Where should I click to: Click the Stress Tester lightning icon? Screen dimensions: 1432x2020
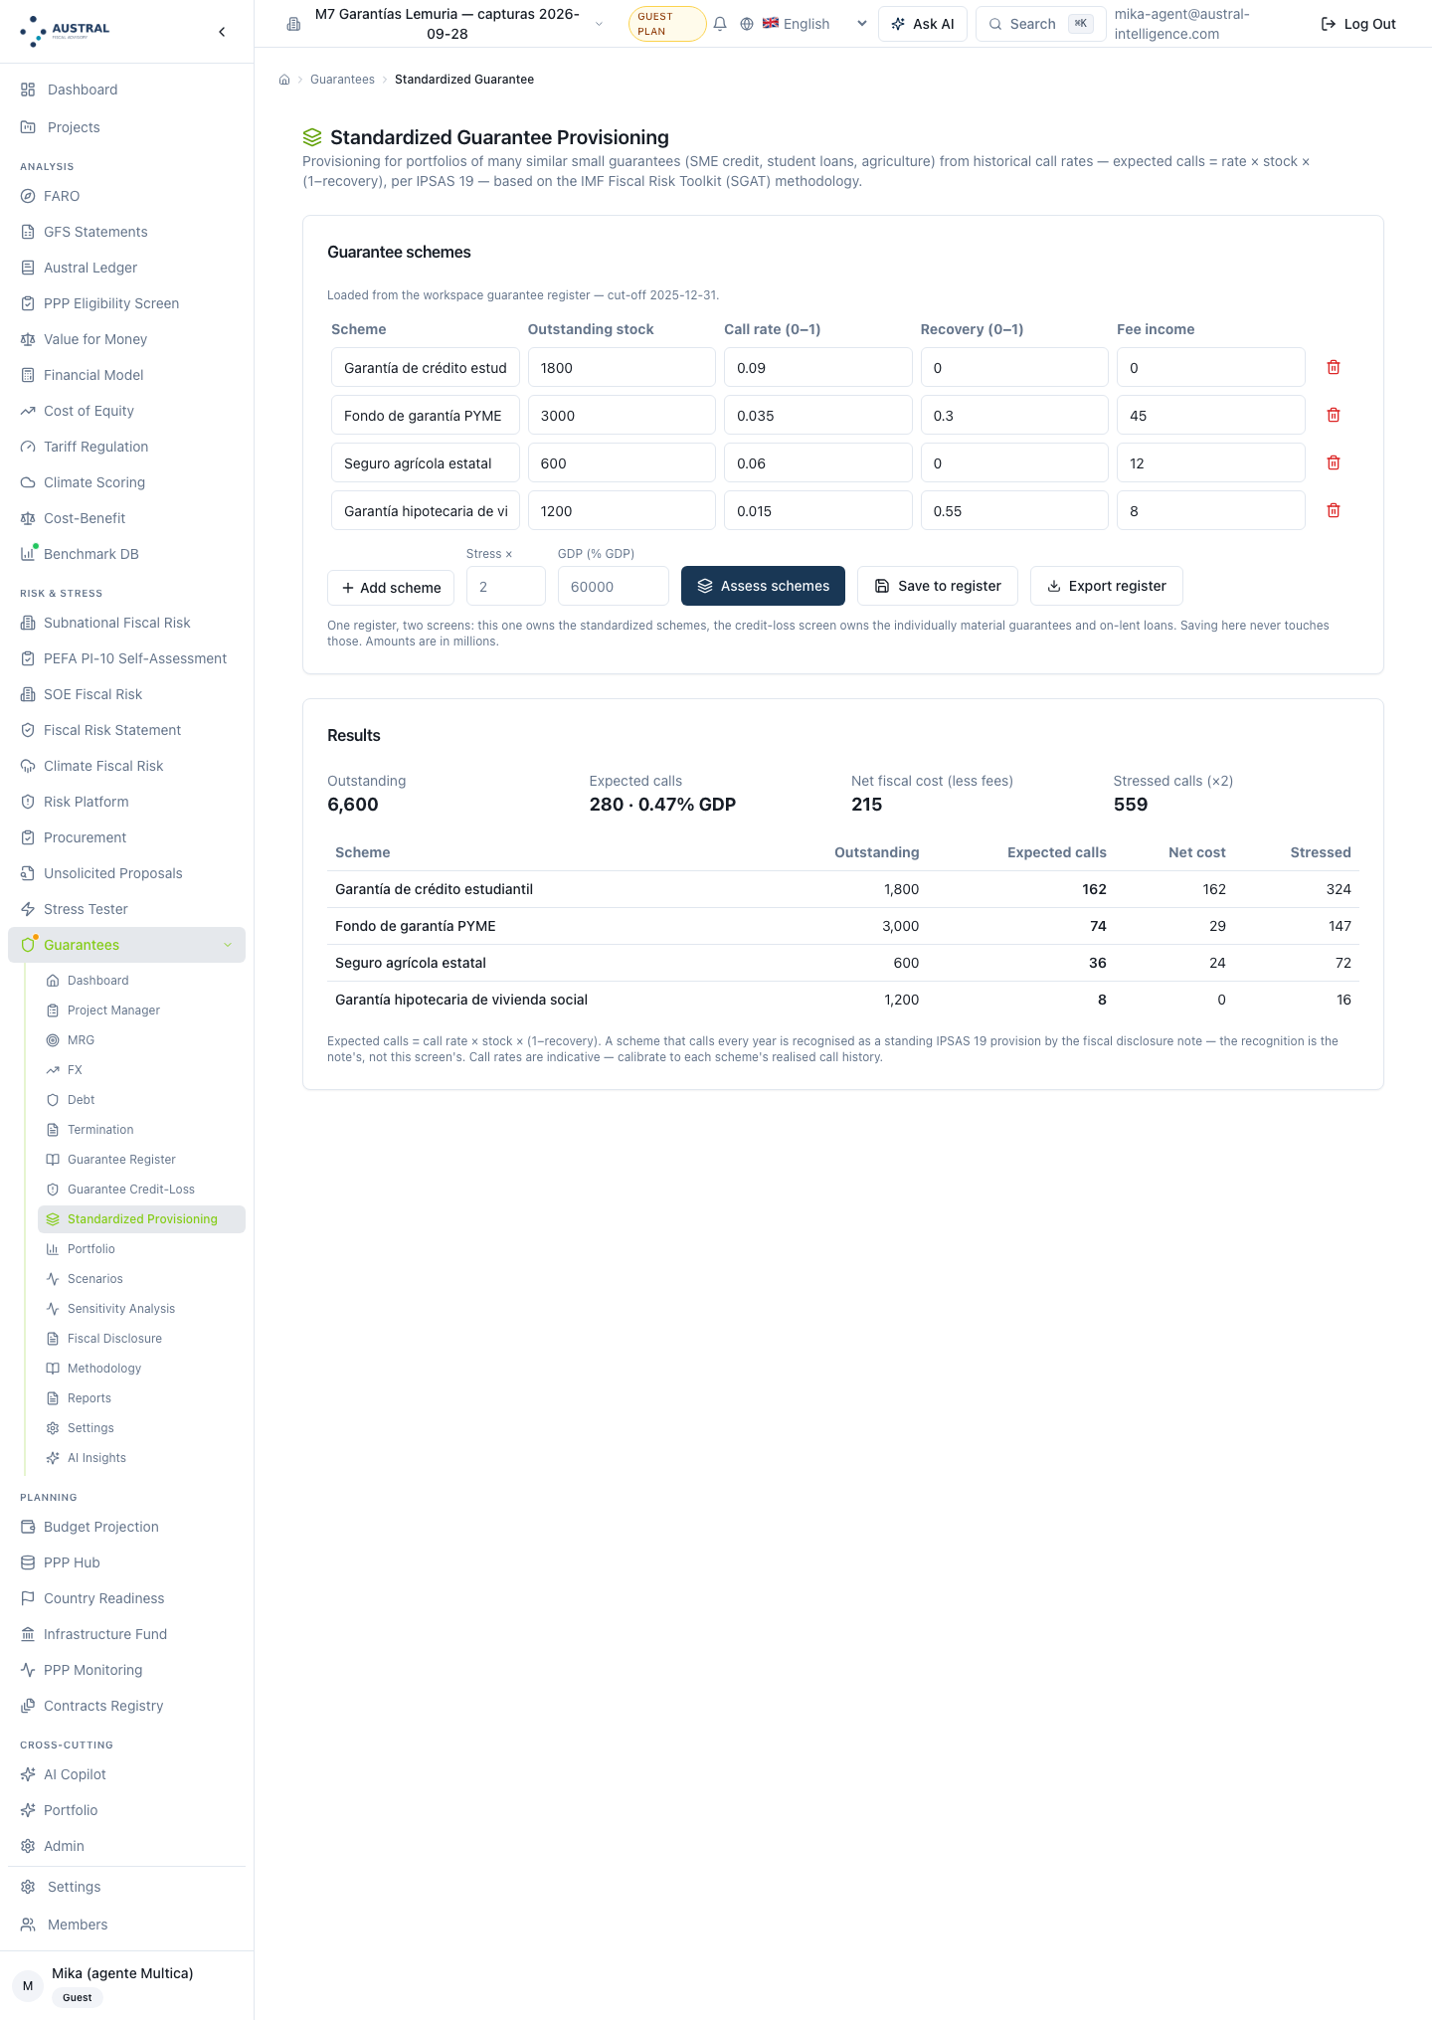[28, 909]
